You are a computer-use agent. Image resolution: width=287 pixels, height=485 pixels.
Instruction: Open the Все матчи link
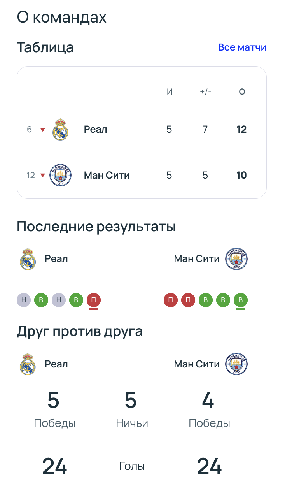(242, 47)
